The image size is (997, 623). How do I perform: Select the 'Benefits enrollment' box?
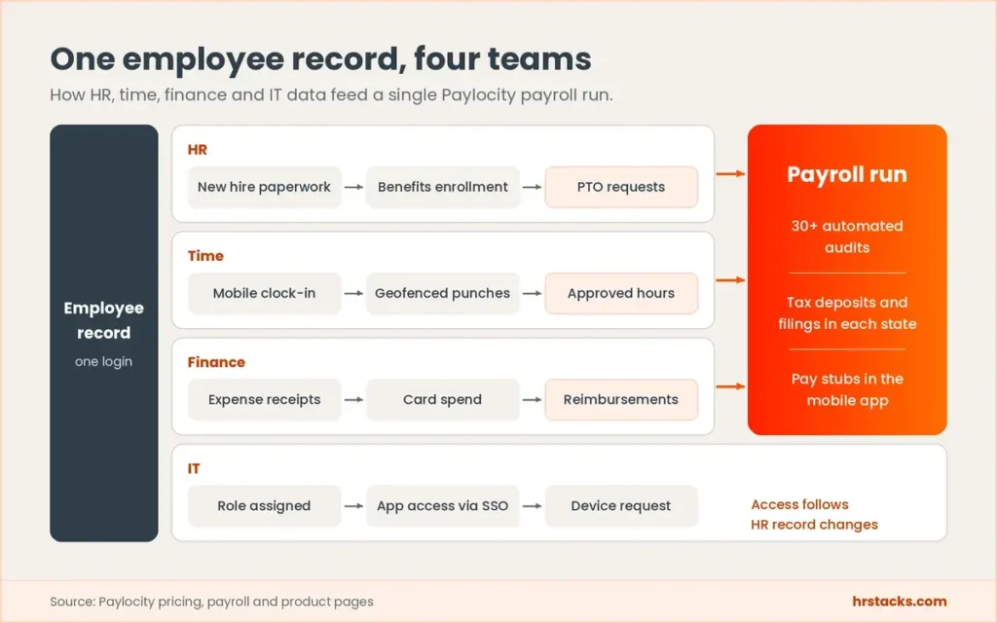443,187
